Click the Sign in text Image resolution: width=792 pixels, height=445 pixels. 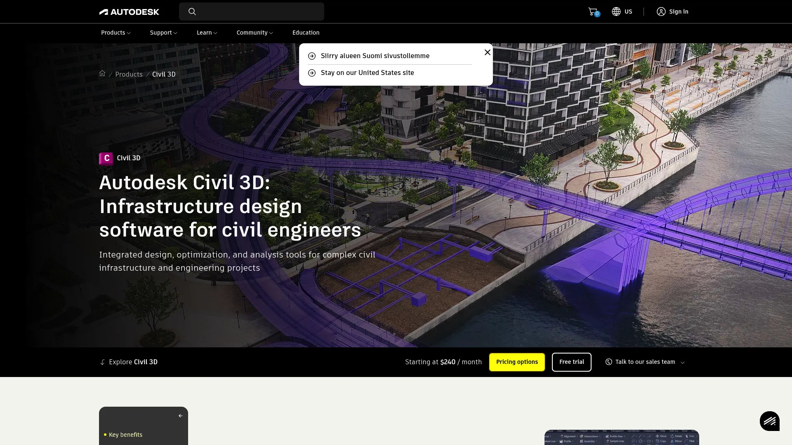679,12
